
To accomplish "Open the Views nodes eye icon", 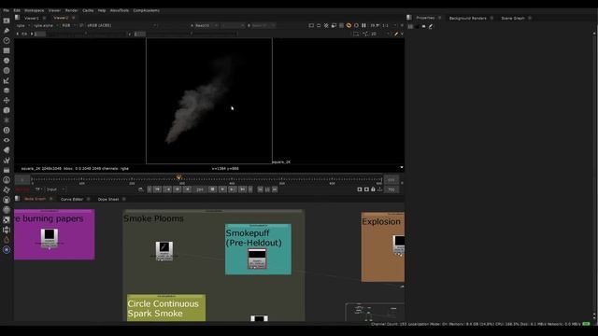I will 7,140.
